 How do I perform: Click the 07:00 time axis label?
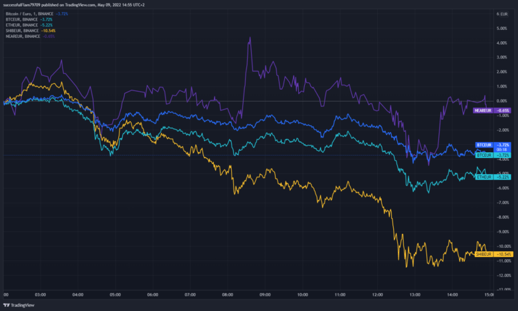(x=190, y=294)
